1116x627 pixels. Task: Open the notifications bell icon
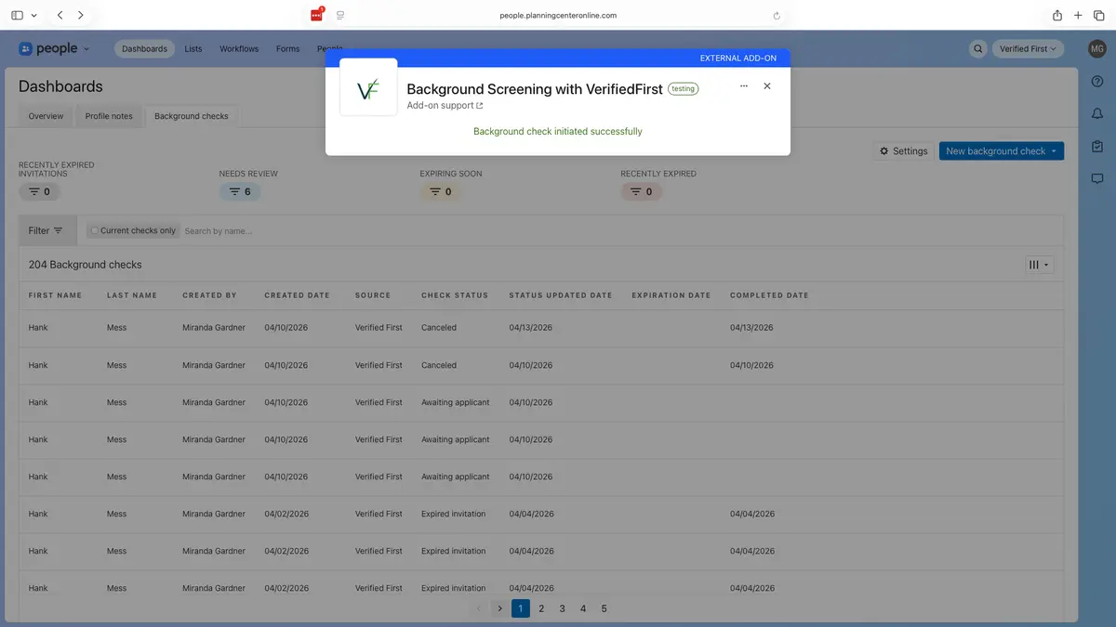tap(1097, 113)
